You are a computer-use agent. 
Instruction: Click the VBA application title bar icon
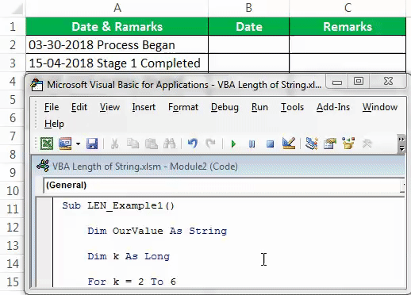click(36, 85)
